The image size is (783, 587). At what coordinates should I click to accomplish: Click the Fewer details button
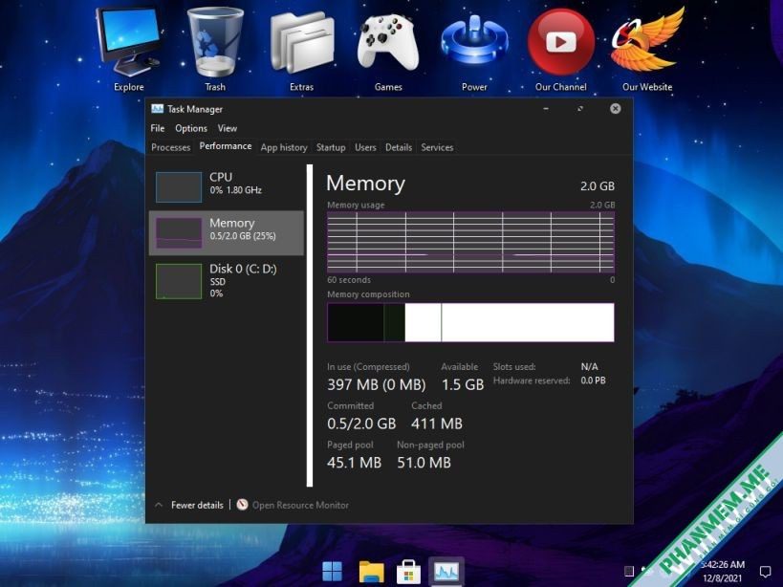197,505
